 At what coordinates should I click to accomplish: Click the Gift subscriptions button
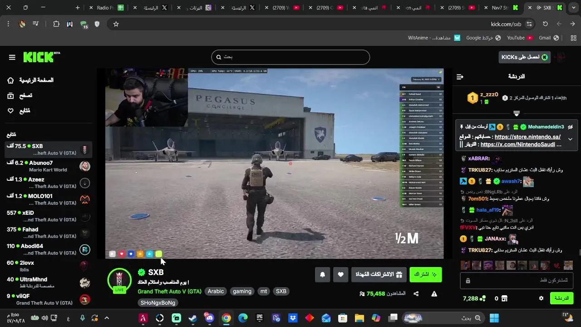point(379,274)
